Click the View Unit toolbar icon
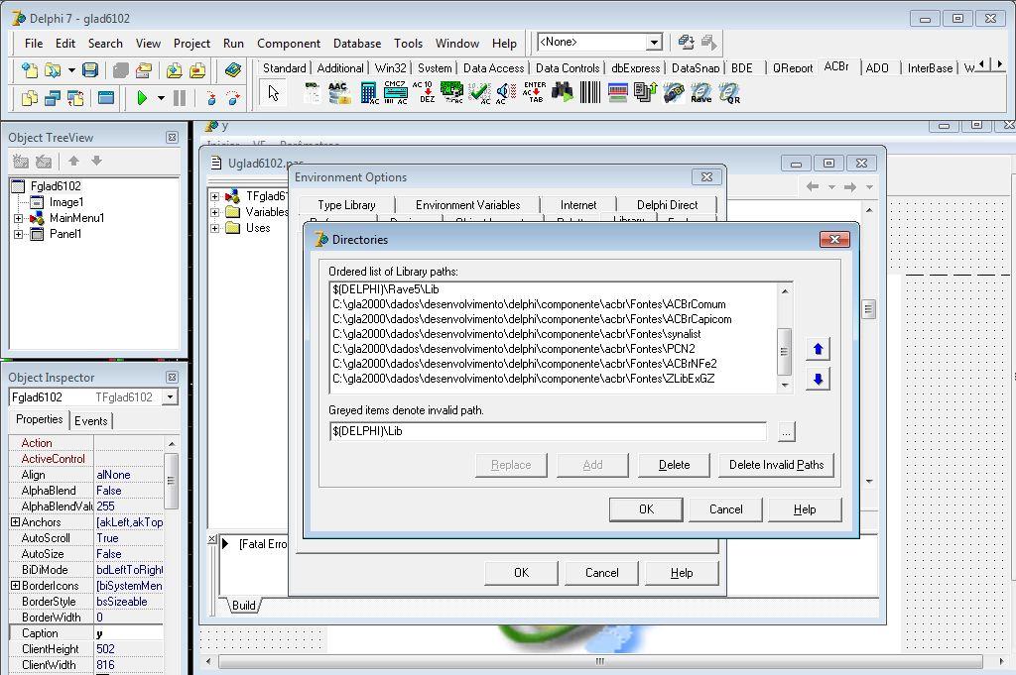The height and width of the screenshot is (675, 1016). click(29, 98)
